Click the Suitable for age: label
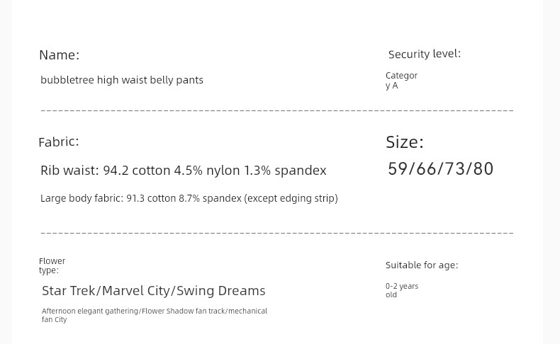Image resolution: width=560 pixels, height=344 pixels. 422,265
